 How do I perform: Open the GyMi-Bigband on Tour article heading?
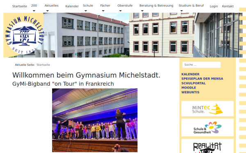tap(63, 84)
